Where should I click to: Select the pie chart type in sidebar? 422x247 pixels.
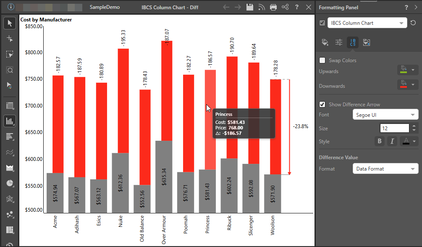tap(10, 184)
